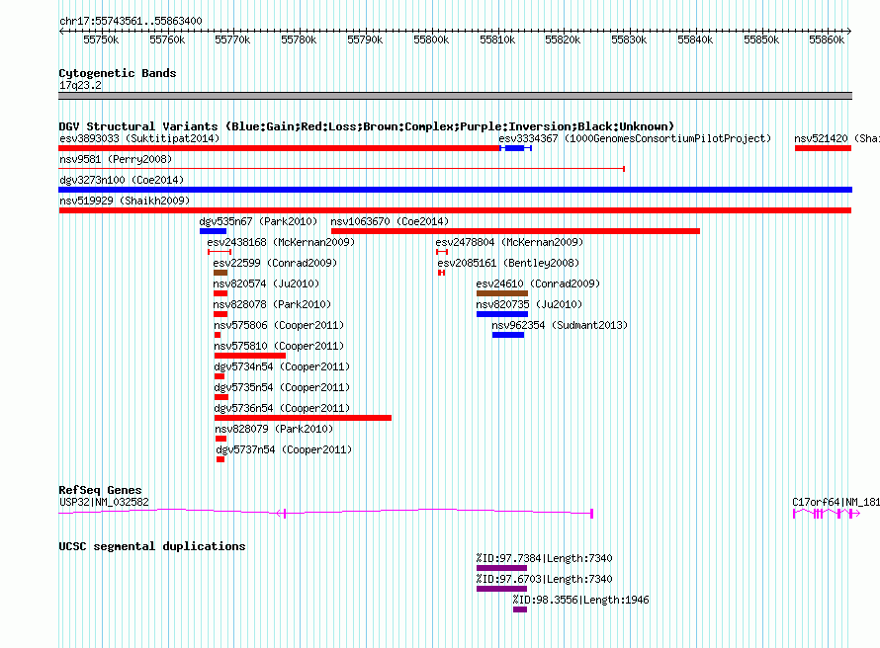This screenshot has width=880, height=648.
Task: Click the esv22599 (Conrad2009) label
Action: (275, 263)
